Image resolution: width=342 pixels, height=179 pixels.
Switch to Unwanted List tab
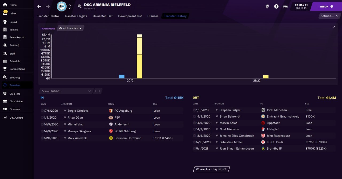point(103,16)
